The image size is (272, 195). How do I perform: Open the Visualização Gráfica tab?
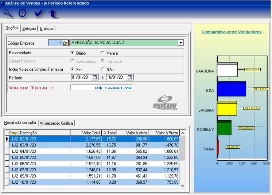tap(56, 123)
